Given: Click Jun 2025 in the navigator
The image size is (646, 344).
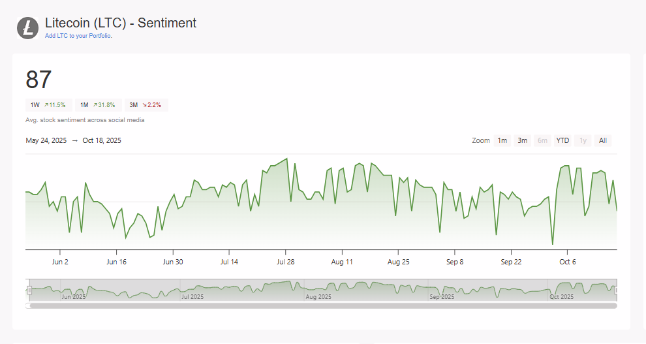Looking at the screenshot, I should [x=74, y=296].
